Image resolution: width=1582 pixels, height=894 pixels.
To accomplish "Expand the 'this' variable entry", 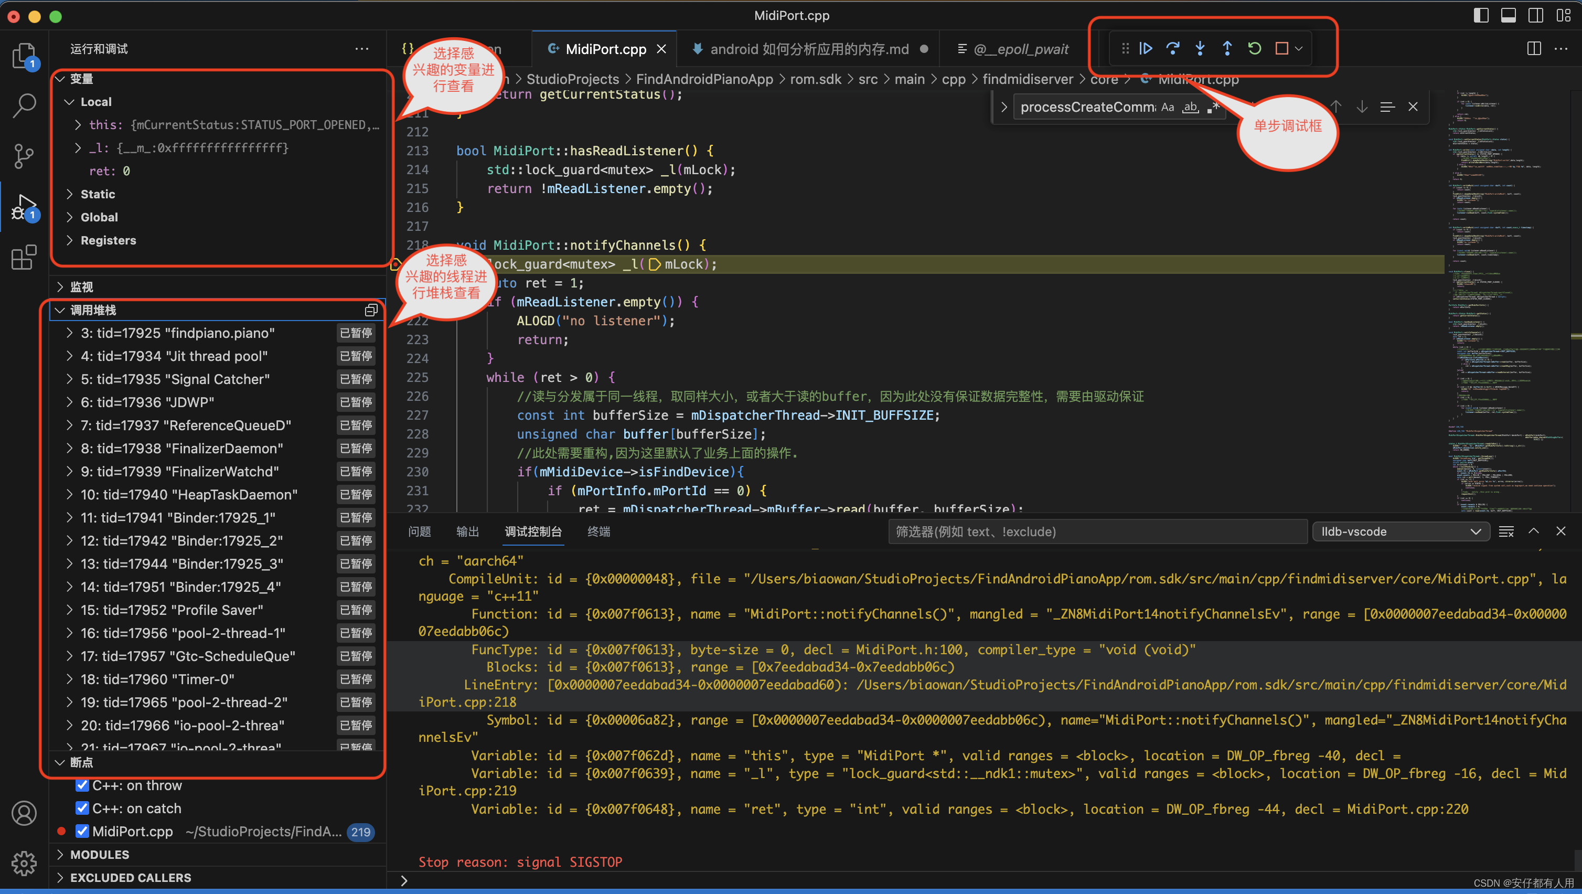I will click(78, 125).
